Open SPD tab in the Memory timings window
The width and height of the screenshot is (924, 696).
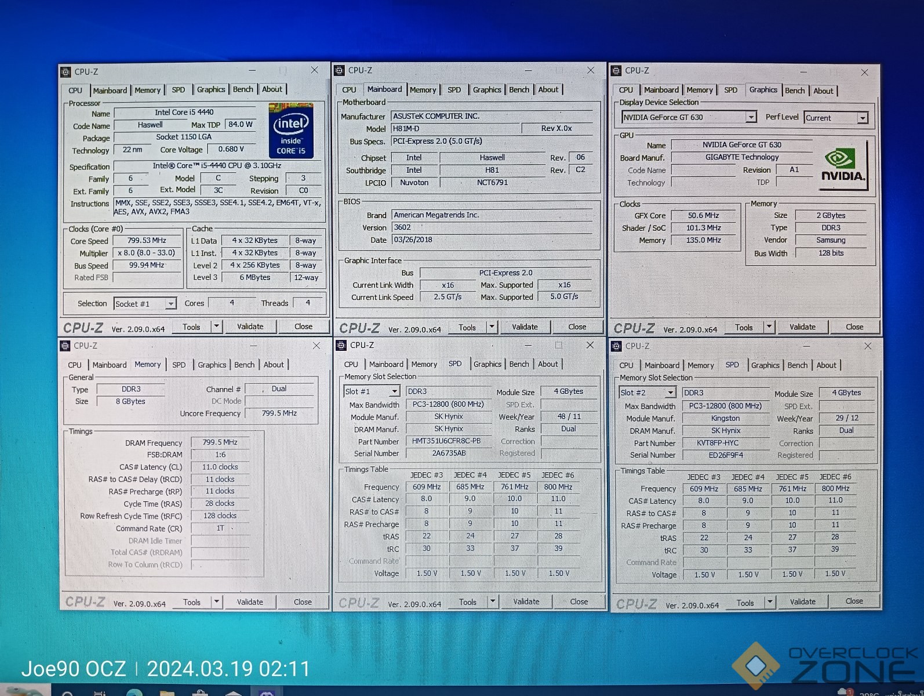pos(179,365)
